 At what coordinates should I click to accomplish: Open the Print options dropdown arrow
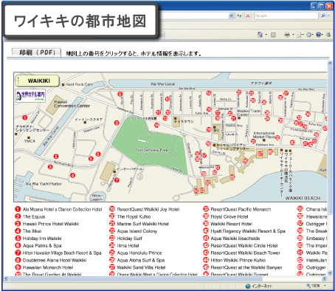coord(293,35)
